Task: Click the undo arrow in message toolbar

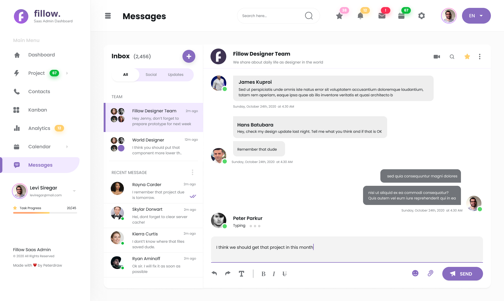Action: pos(214,273)
